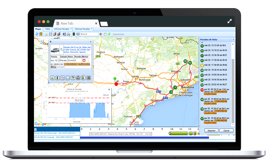This screenshot has height=165, width=273.
Task: Open the first Informe Paradas tab
Action: (x=62, y=29)
